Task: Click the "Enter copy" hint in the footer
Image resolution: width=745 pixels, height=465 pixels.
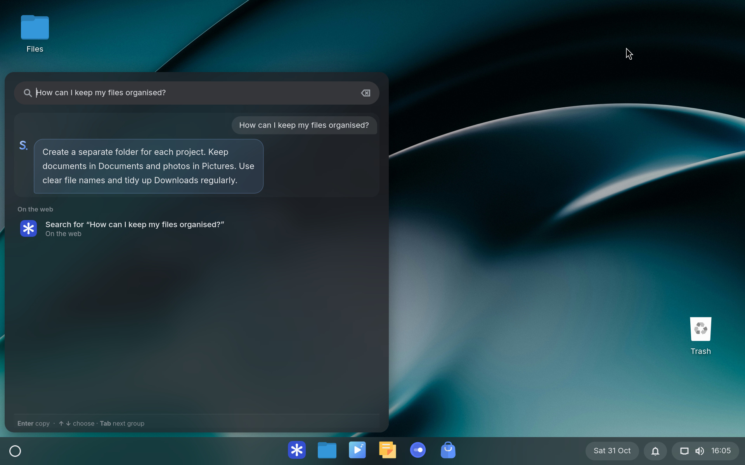Action: coord(33,424)
